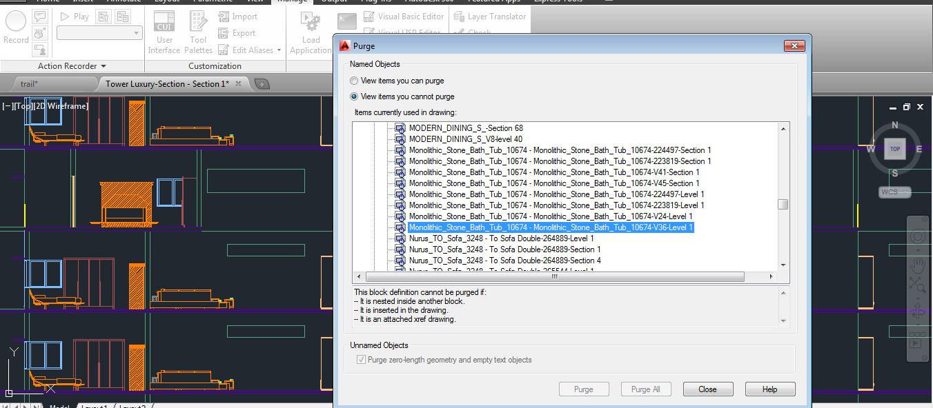
Task: Click the Close button in Purge dialog
Action: click(x=708, y=389)
